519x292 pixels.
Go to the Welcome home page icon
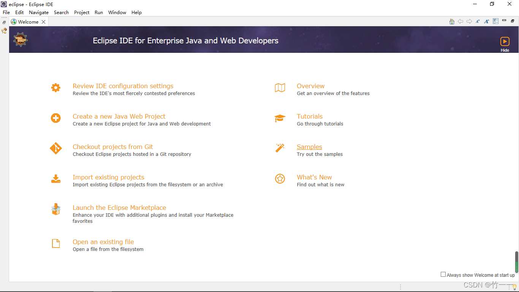(x=452, y=22)
